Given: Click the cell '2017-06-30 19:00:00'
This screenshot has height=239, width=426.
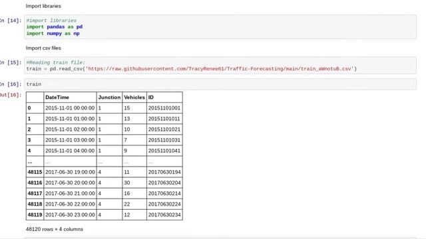Looking at the screenshot, I should coord(70,172).
